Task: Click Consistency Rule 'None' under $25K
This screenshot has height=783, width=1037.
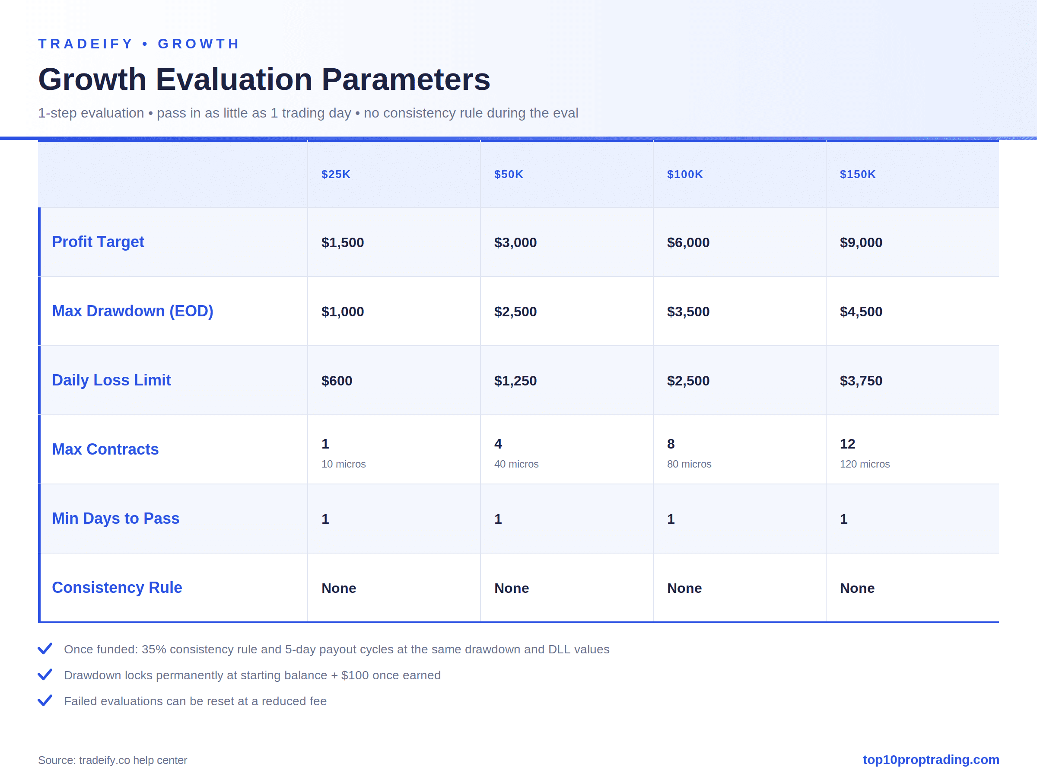Action: (339, 589)
